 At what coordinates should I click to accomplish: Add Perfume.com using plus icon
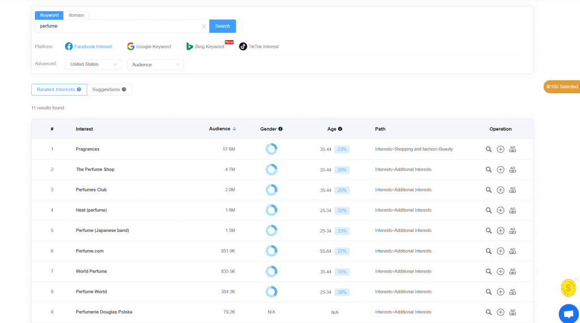point(501,251)
